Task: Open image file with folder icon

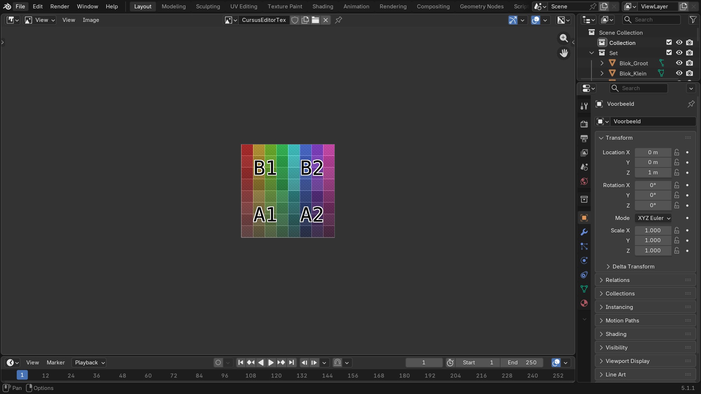Action: 315,20
